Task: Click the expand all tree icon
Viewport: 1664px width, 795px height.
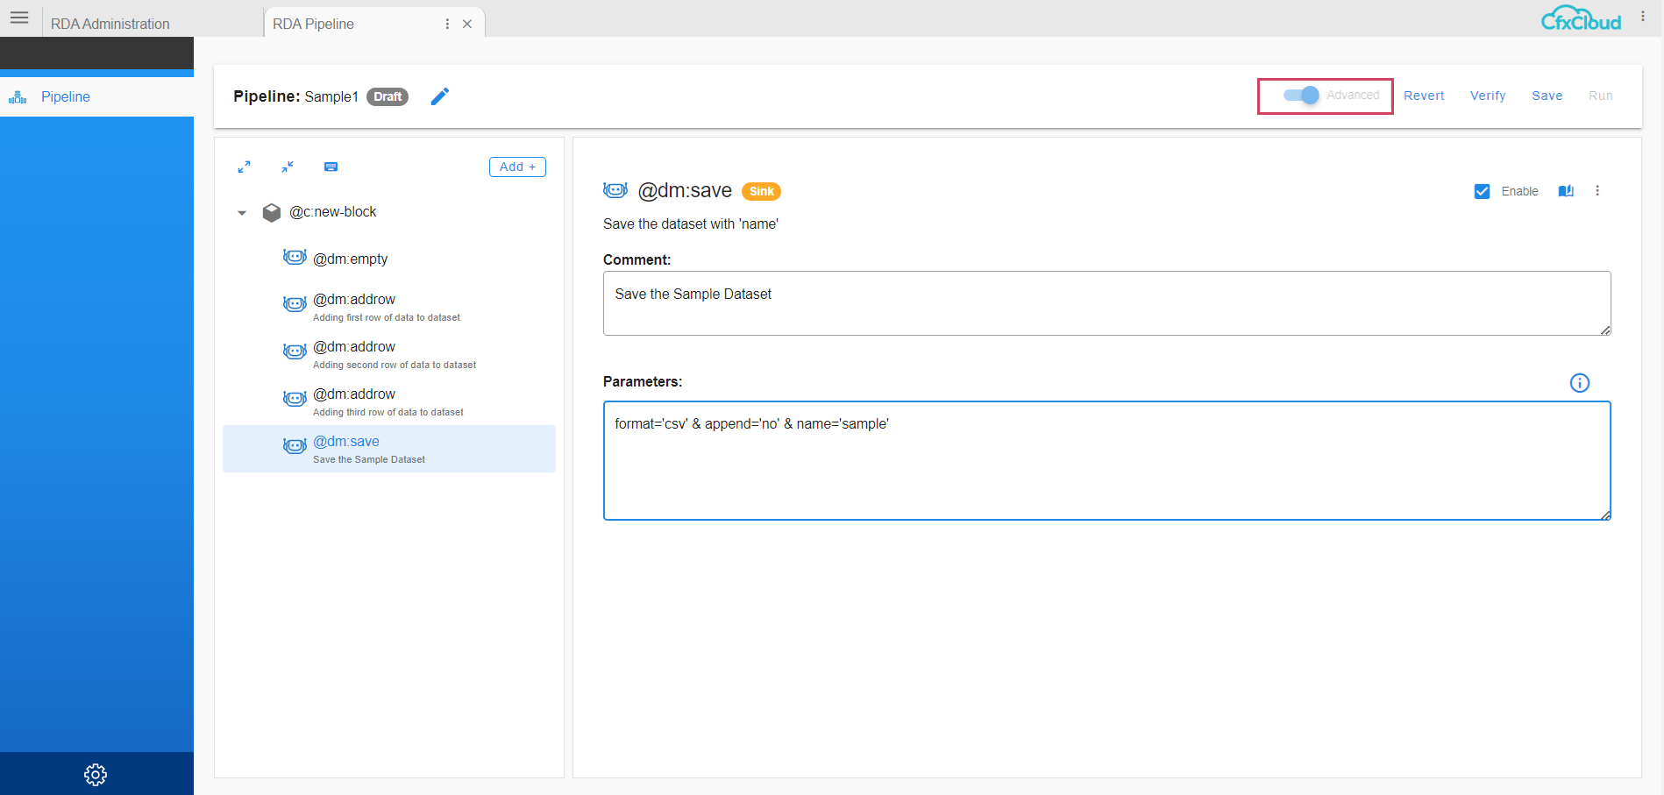Action: pos(245,167)
